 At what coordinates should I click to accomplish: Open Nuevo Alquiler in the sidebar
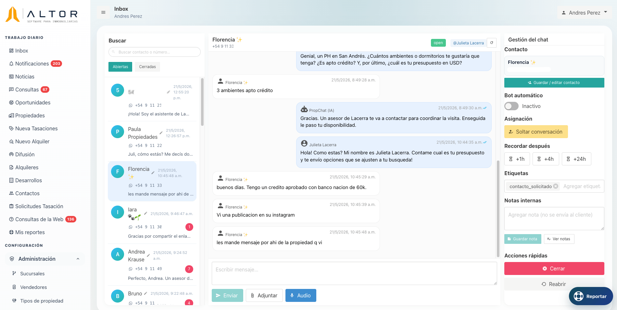30,141
